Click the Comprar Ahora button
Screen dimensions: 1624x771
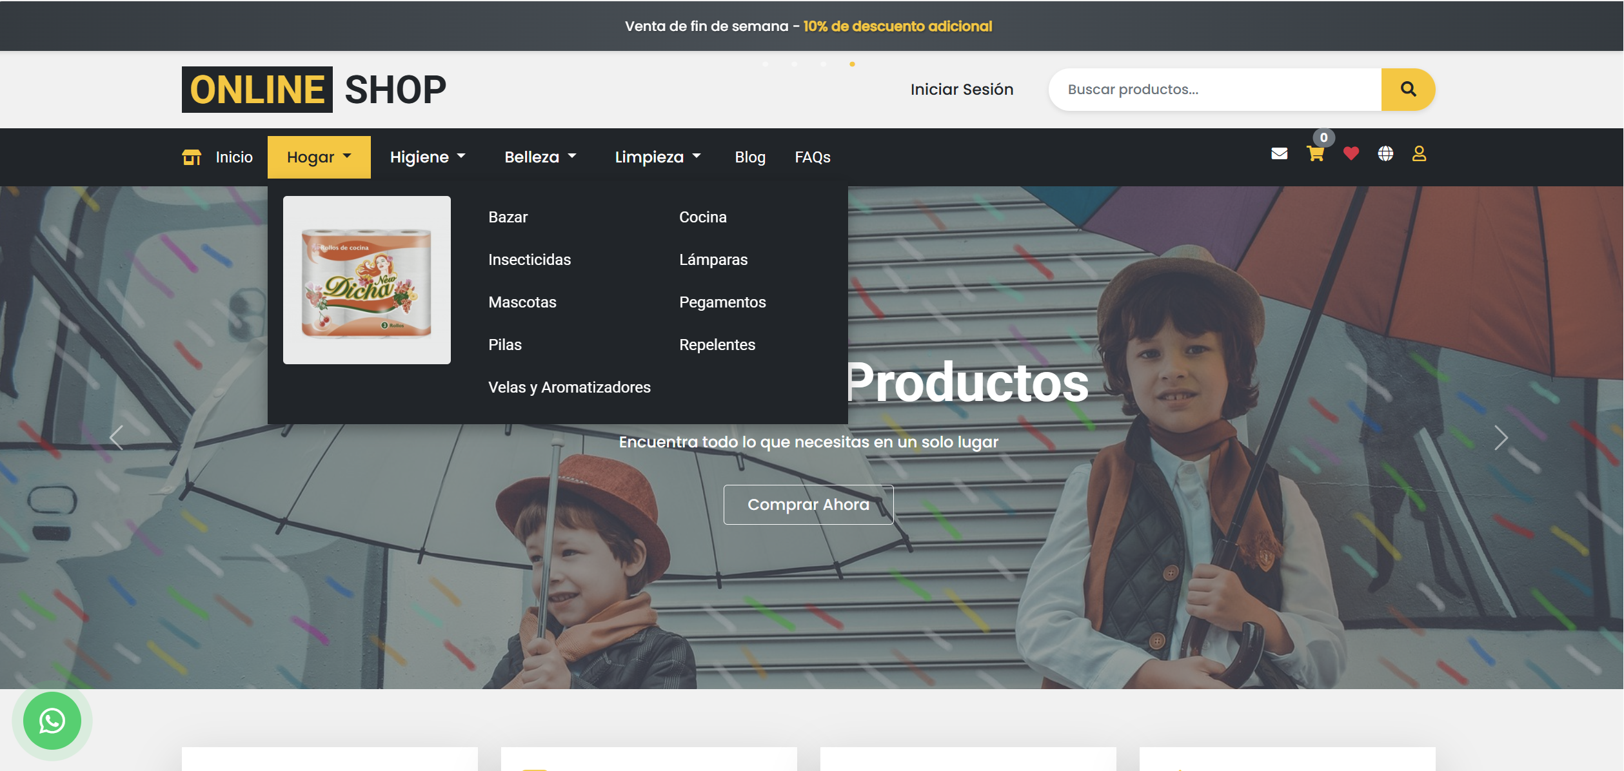point(808,504)
